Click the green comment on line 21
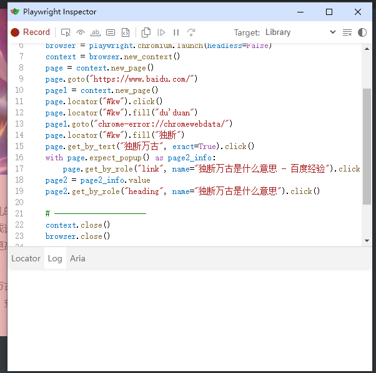 96,213
